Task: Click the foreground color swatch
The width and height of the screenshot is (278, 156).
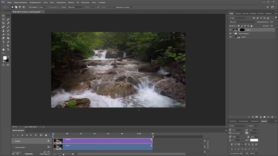Action: (x=5, y=58)
